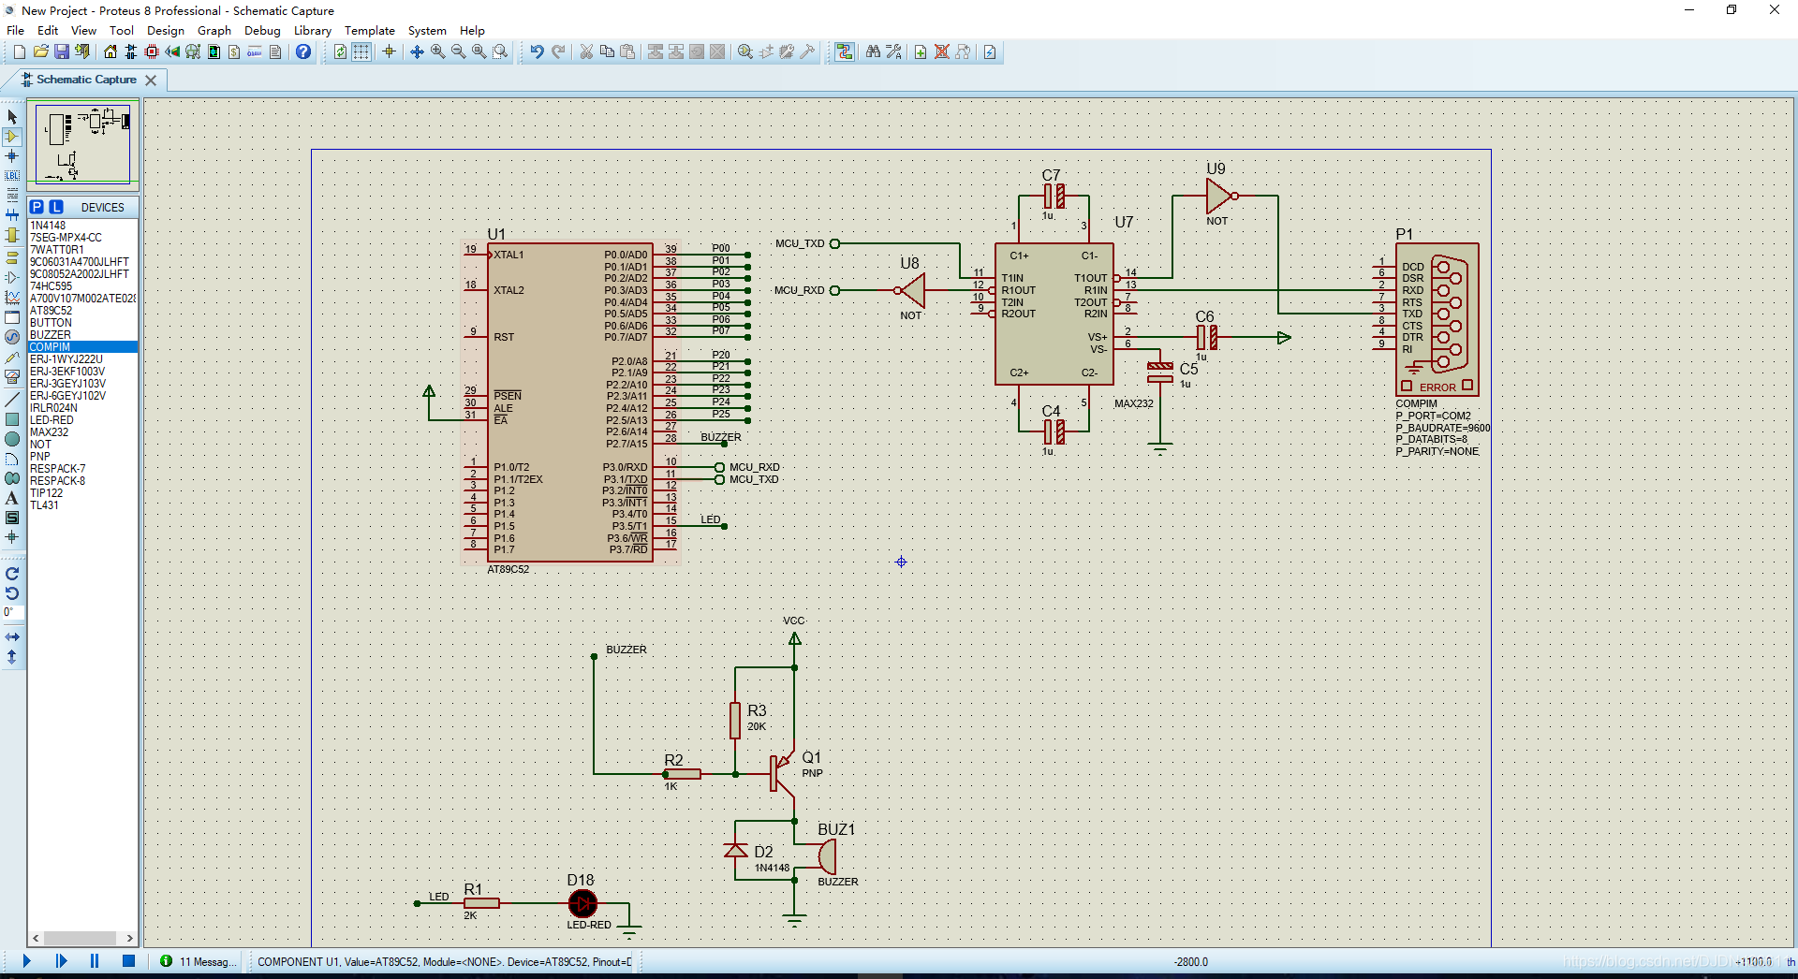Click the Zoom In magnifier icon
Image resolution: width=1798 pixels, height=979 pixels.
[x=437, y=51]
